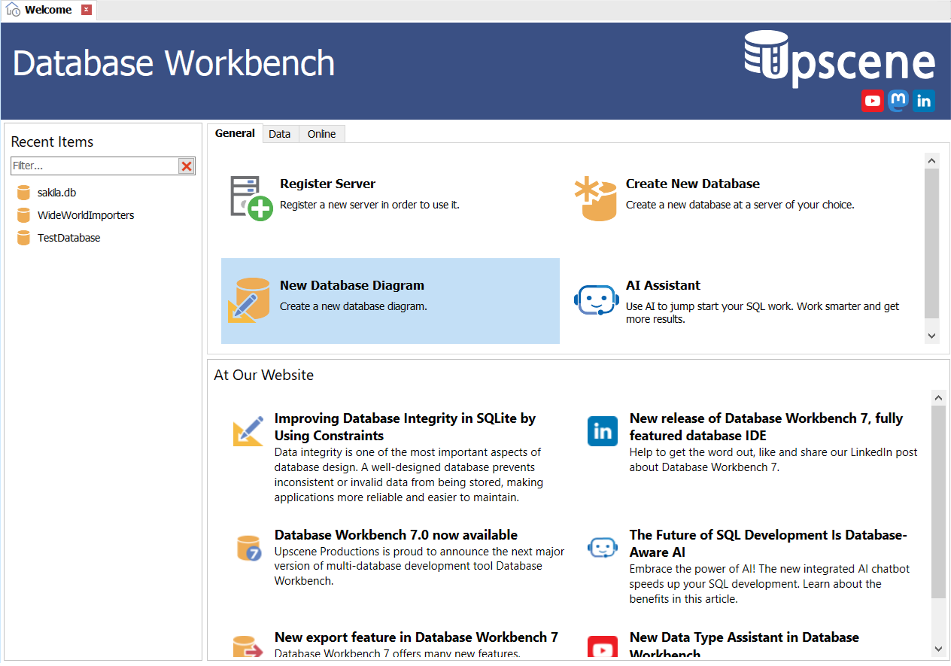Click the Register Server icon
The height and width of the screenshot is (666, 951).
click(x=251, y=198)
